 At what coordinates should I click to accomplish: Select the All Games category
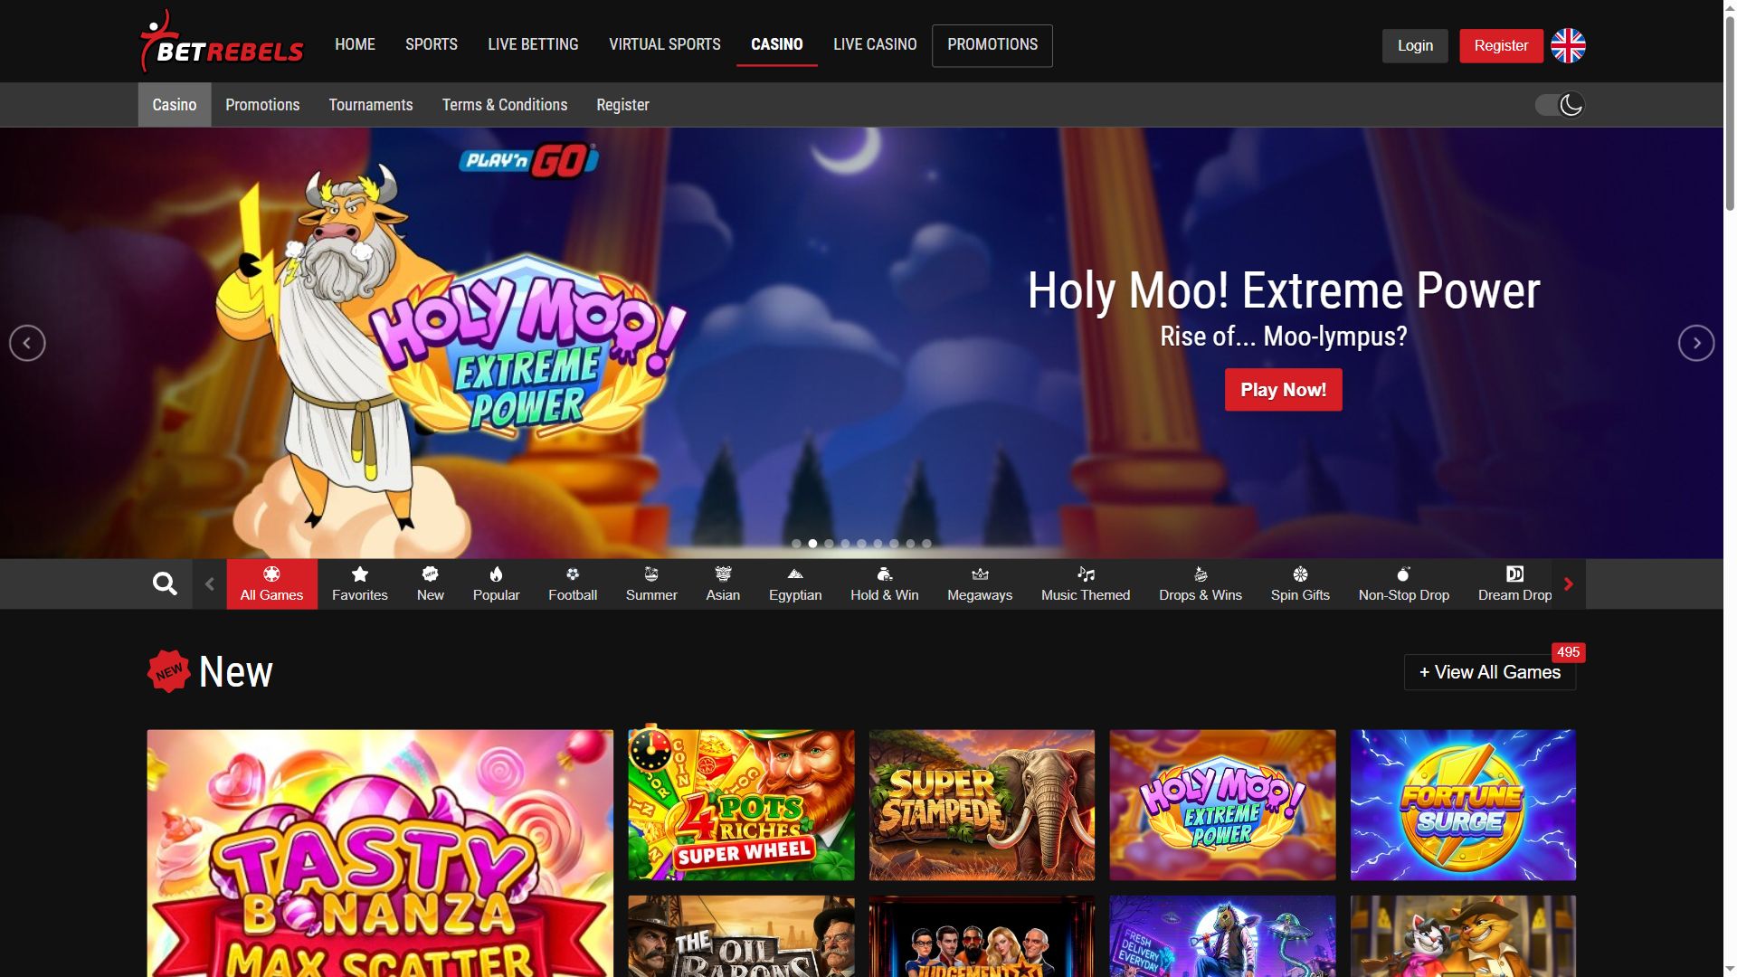click(271, 583)
